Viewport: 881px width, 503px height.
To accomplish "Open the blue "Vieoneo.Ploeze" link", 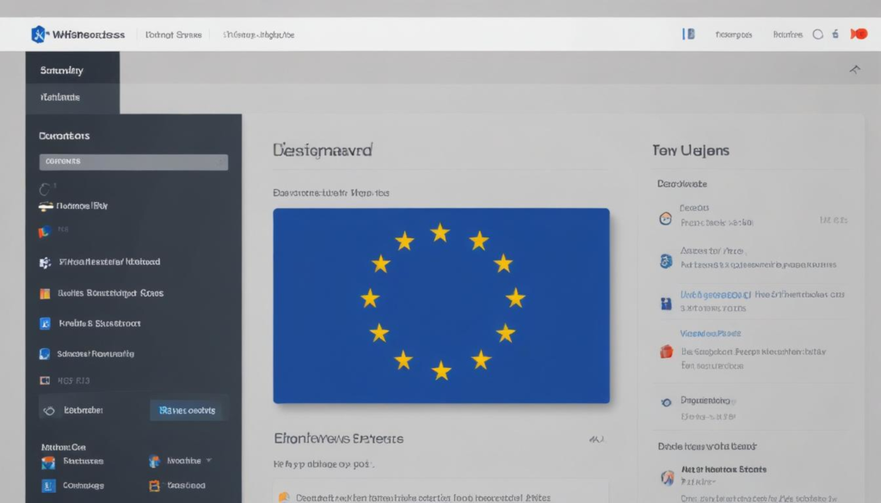I will tap(711, 334).
